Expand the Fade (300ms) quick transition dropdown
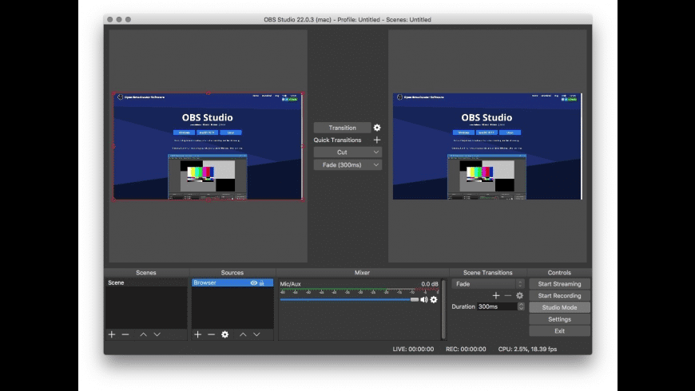 point(376,164)
